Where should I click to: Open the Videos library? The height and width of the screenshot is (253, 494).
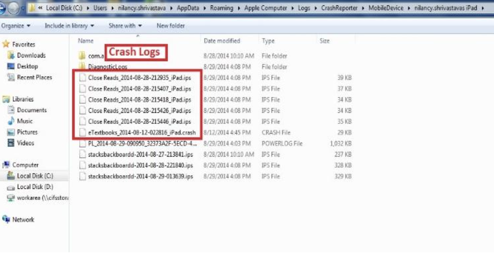25,142
